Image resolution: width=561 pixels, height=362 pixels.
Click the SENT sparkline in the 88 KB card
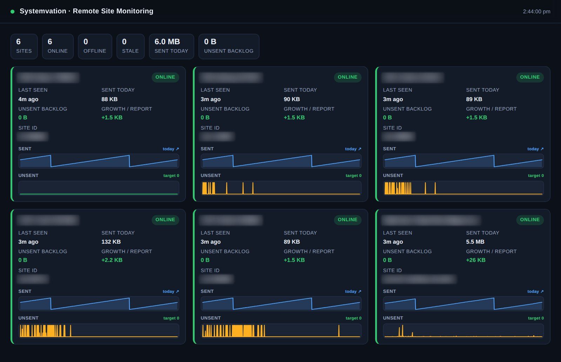(x=99, y=161)
